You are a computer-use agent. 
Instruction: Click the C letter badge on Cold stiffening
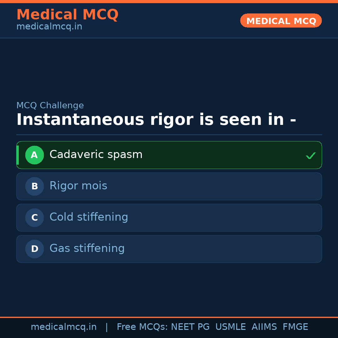(34, 218)
